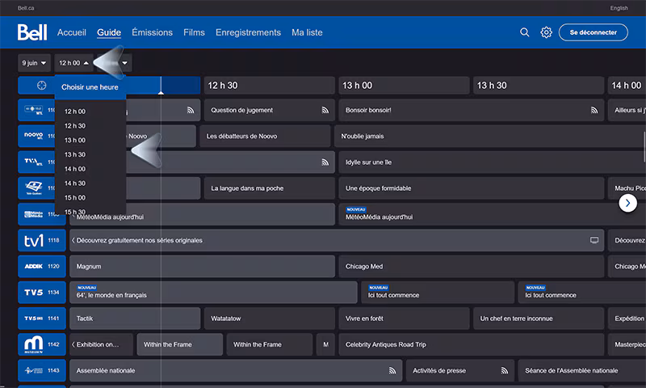The width and height of the screenshot is (646, 388).
Task: Open Bell.ca link
Action: 26,8
